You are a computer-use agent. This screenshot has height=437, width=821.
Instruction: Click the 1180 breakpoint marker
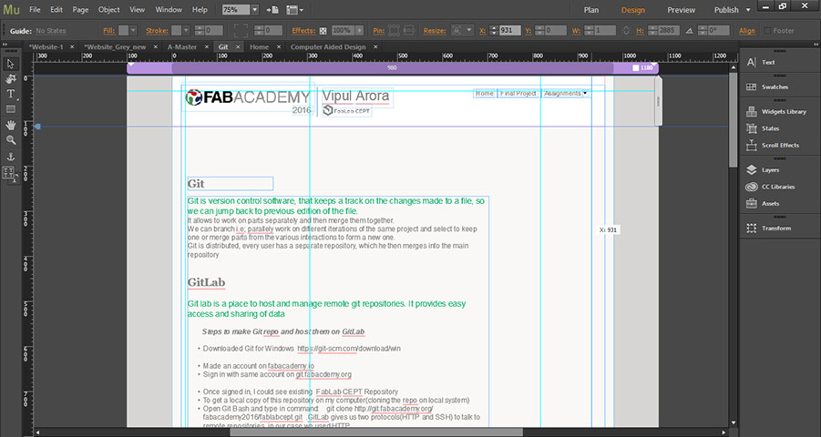click(x=644, y=68)
